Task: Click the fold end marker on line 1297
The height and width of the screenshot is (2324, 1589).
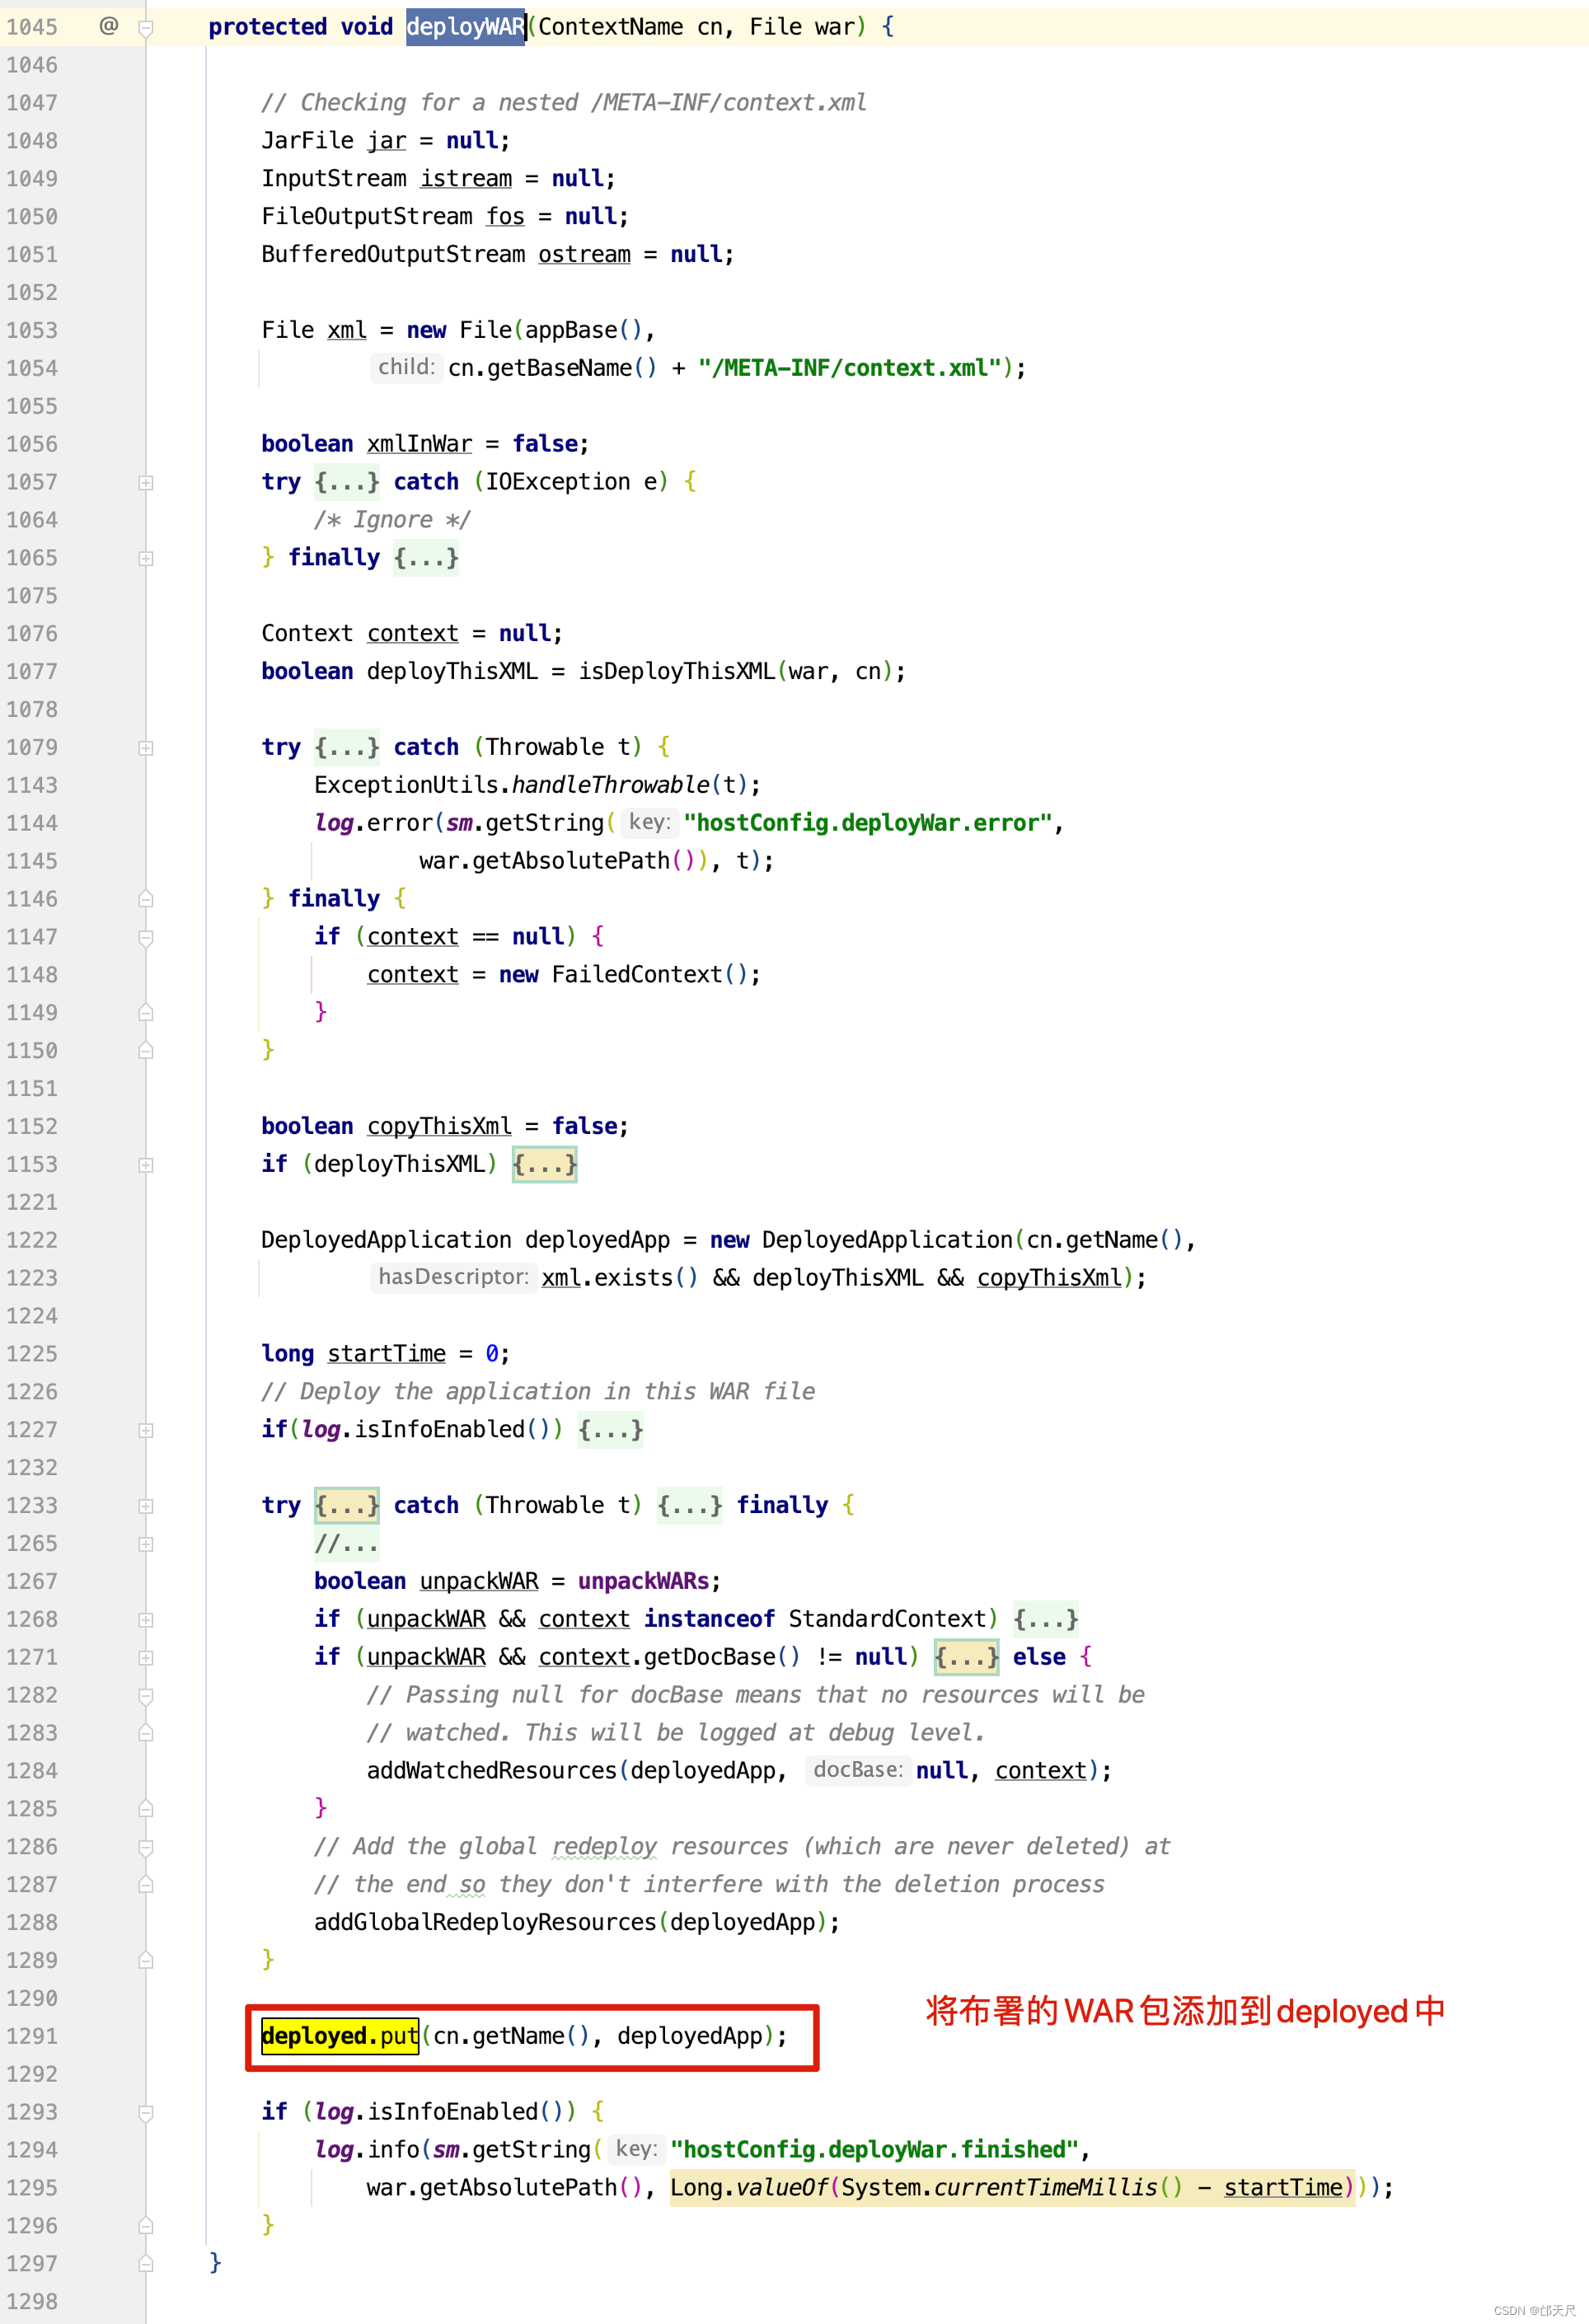Action: tap(146, 2264)
